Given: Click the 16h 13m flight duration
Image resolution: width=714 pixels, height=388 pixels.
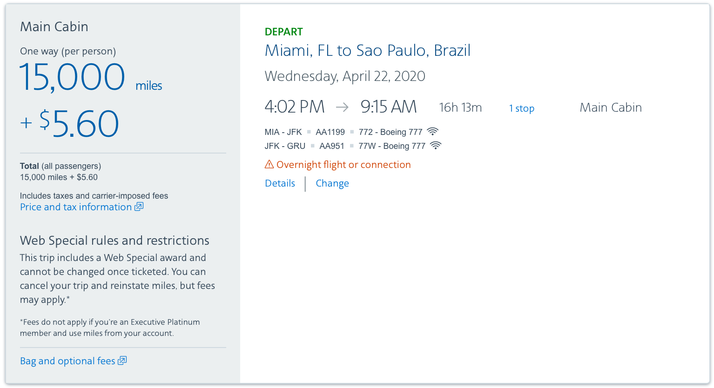Looking at the screenshot, I should 460,108.
